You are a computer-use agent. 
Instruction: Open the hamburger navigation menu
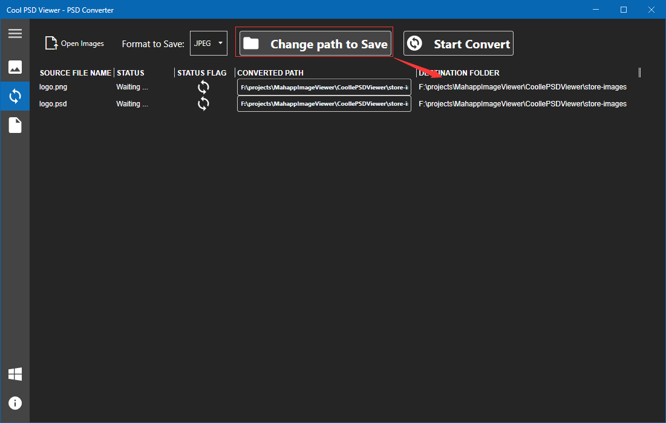[x=15, y=33]
